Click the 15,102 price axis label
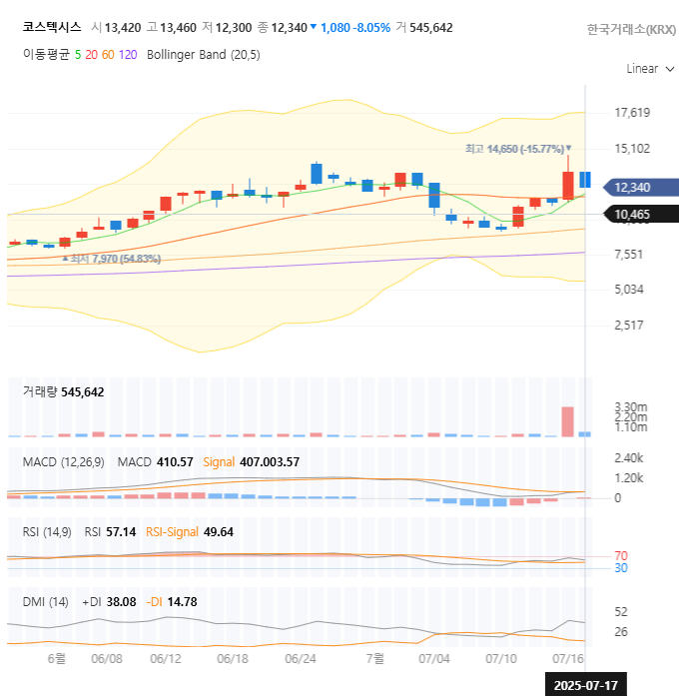Image resolution: width=679 pixels, height=696 pixels. click(632, 149)
